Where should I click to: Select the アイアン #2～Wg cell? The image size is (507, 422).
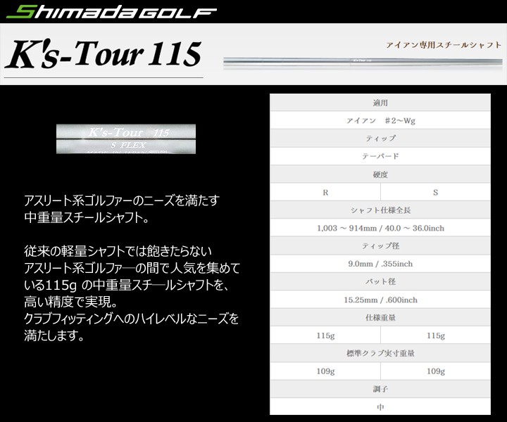pyautogui.click(x=380, y=121)
